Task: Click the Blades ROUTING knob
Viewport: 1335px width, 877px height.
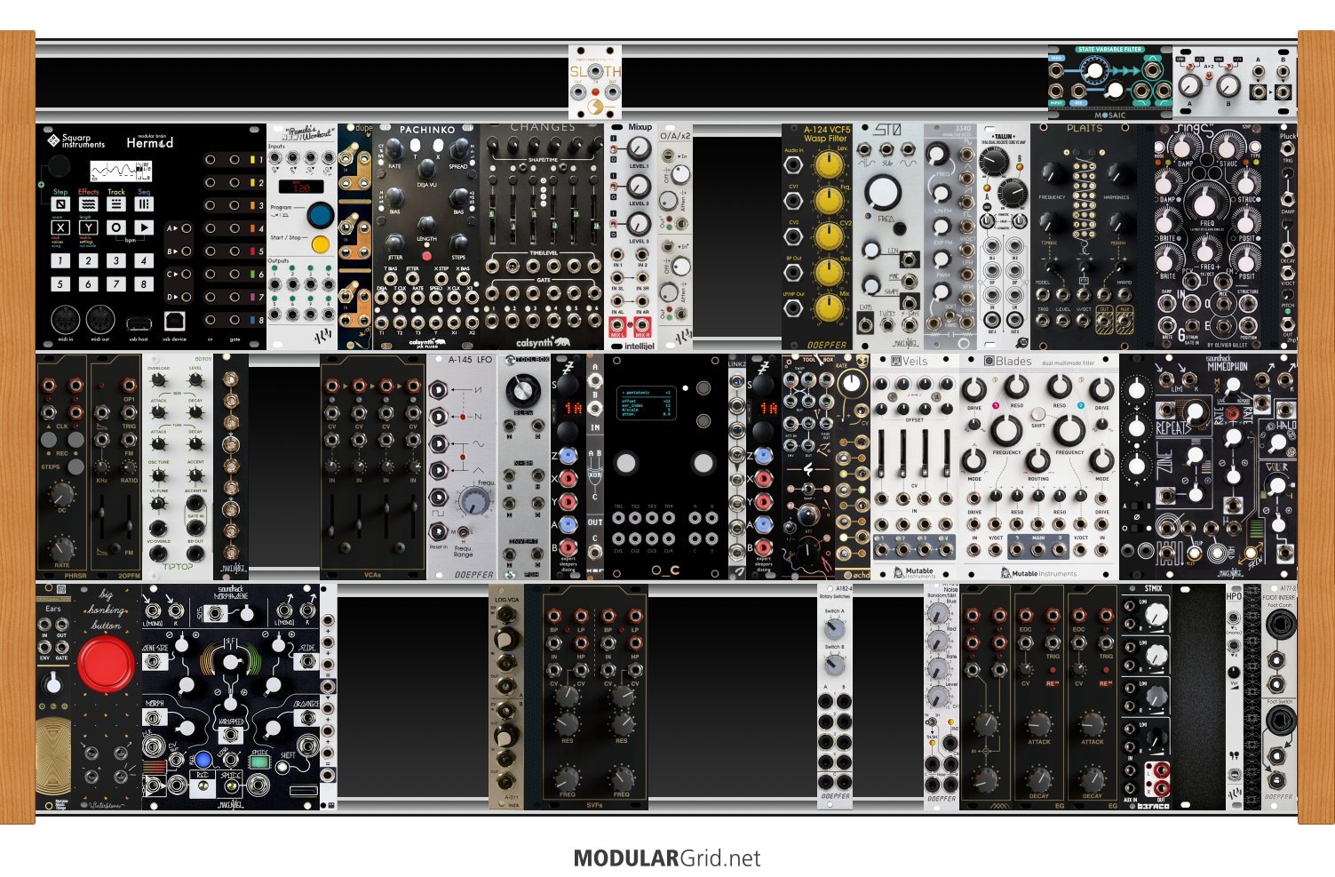Action: pyautogui.click(x=1037, y=460)
